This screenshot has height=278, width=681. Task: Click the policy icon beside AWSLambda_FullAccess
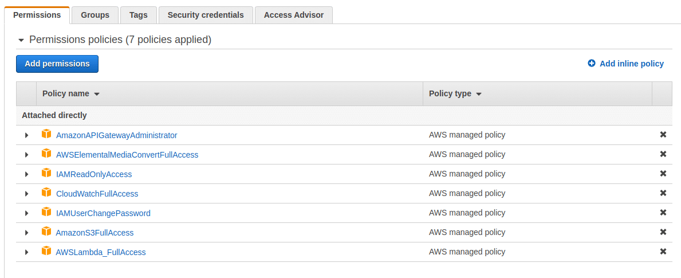point(46,252)
